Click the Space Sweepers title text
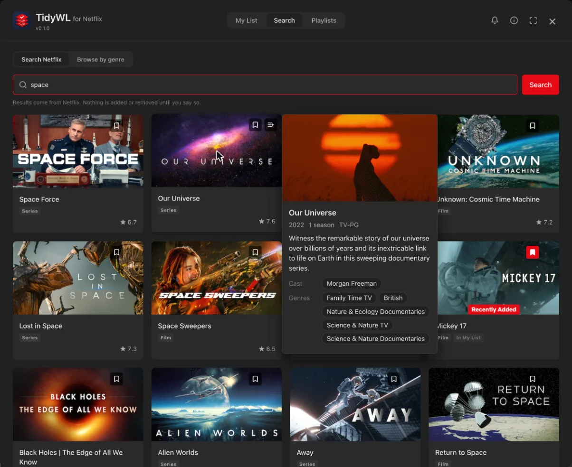Viewport: 572px width, 467px height. tap(184, 326)
